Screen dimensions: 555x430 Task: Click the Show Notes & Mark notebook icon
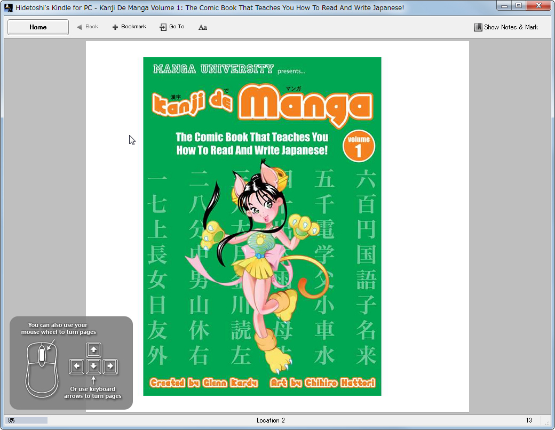click(478, 27)
